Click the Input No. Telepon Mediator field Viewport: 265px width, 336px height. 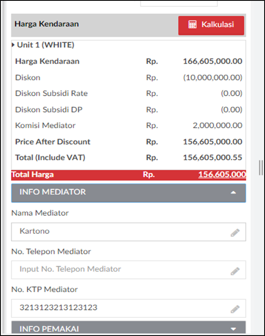[129, 270]
